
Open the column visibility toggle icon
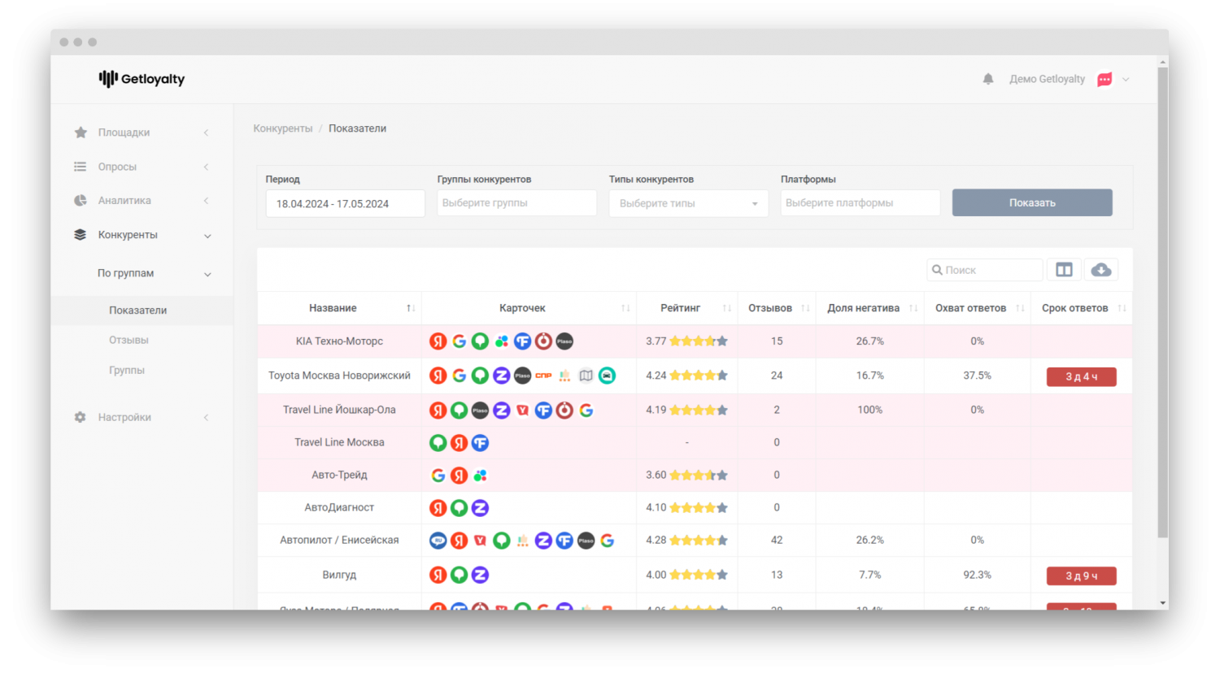[x=1064, y=270]
